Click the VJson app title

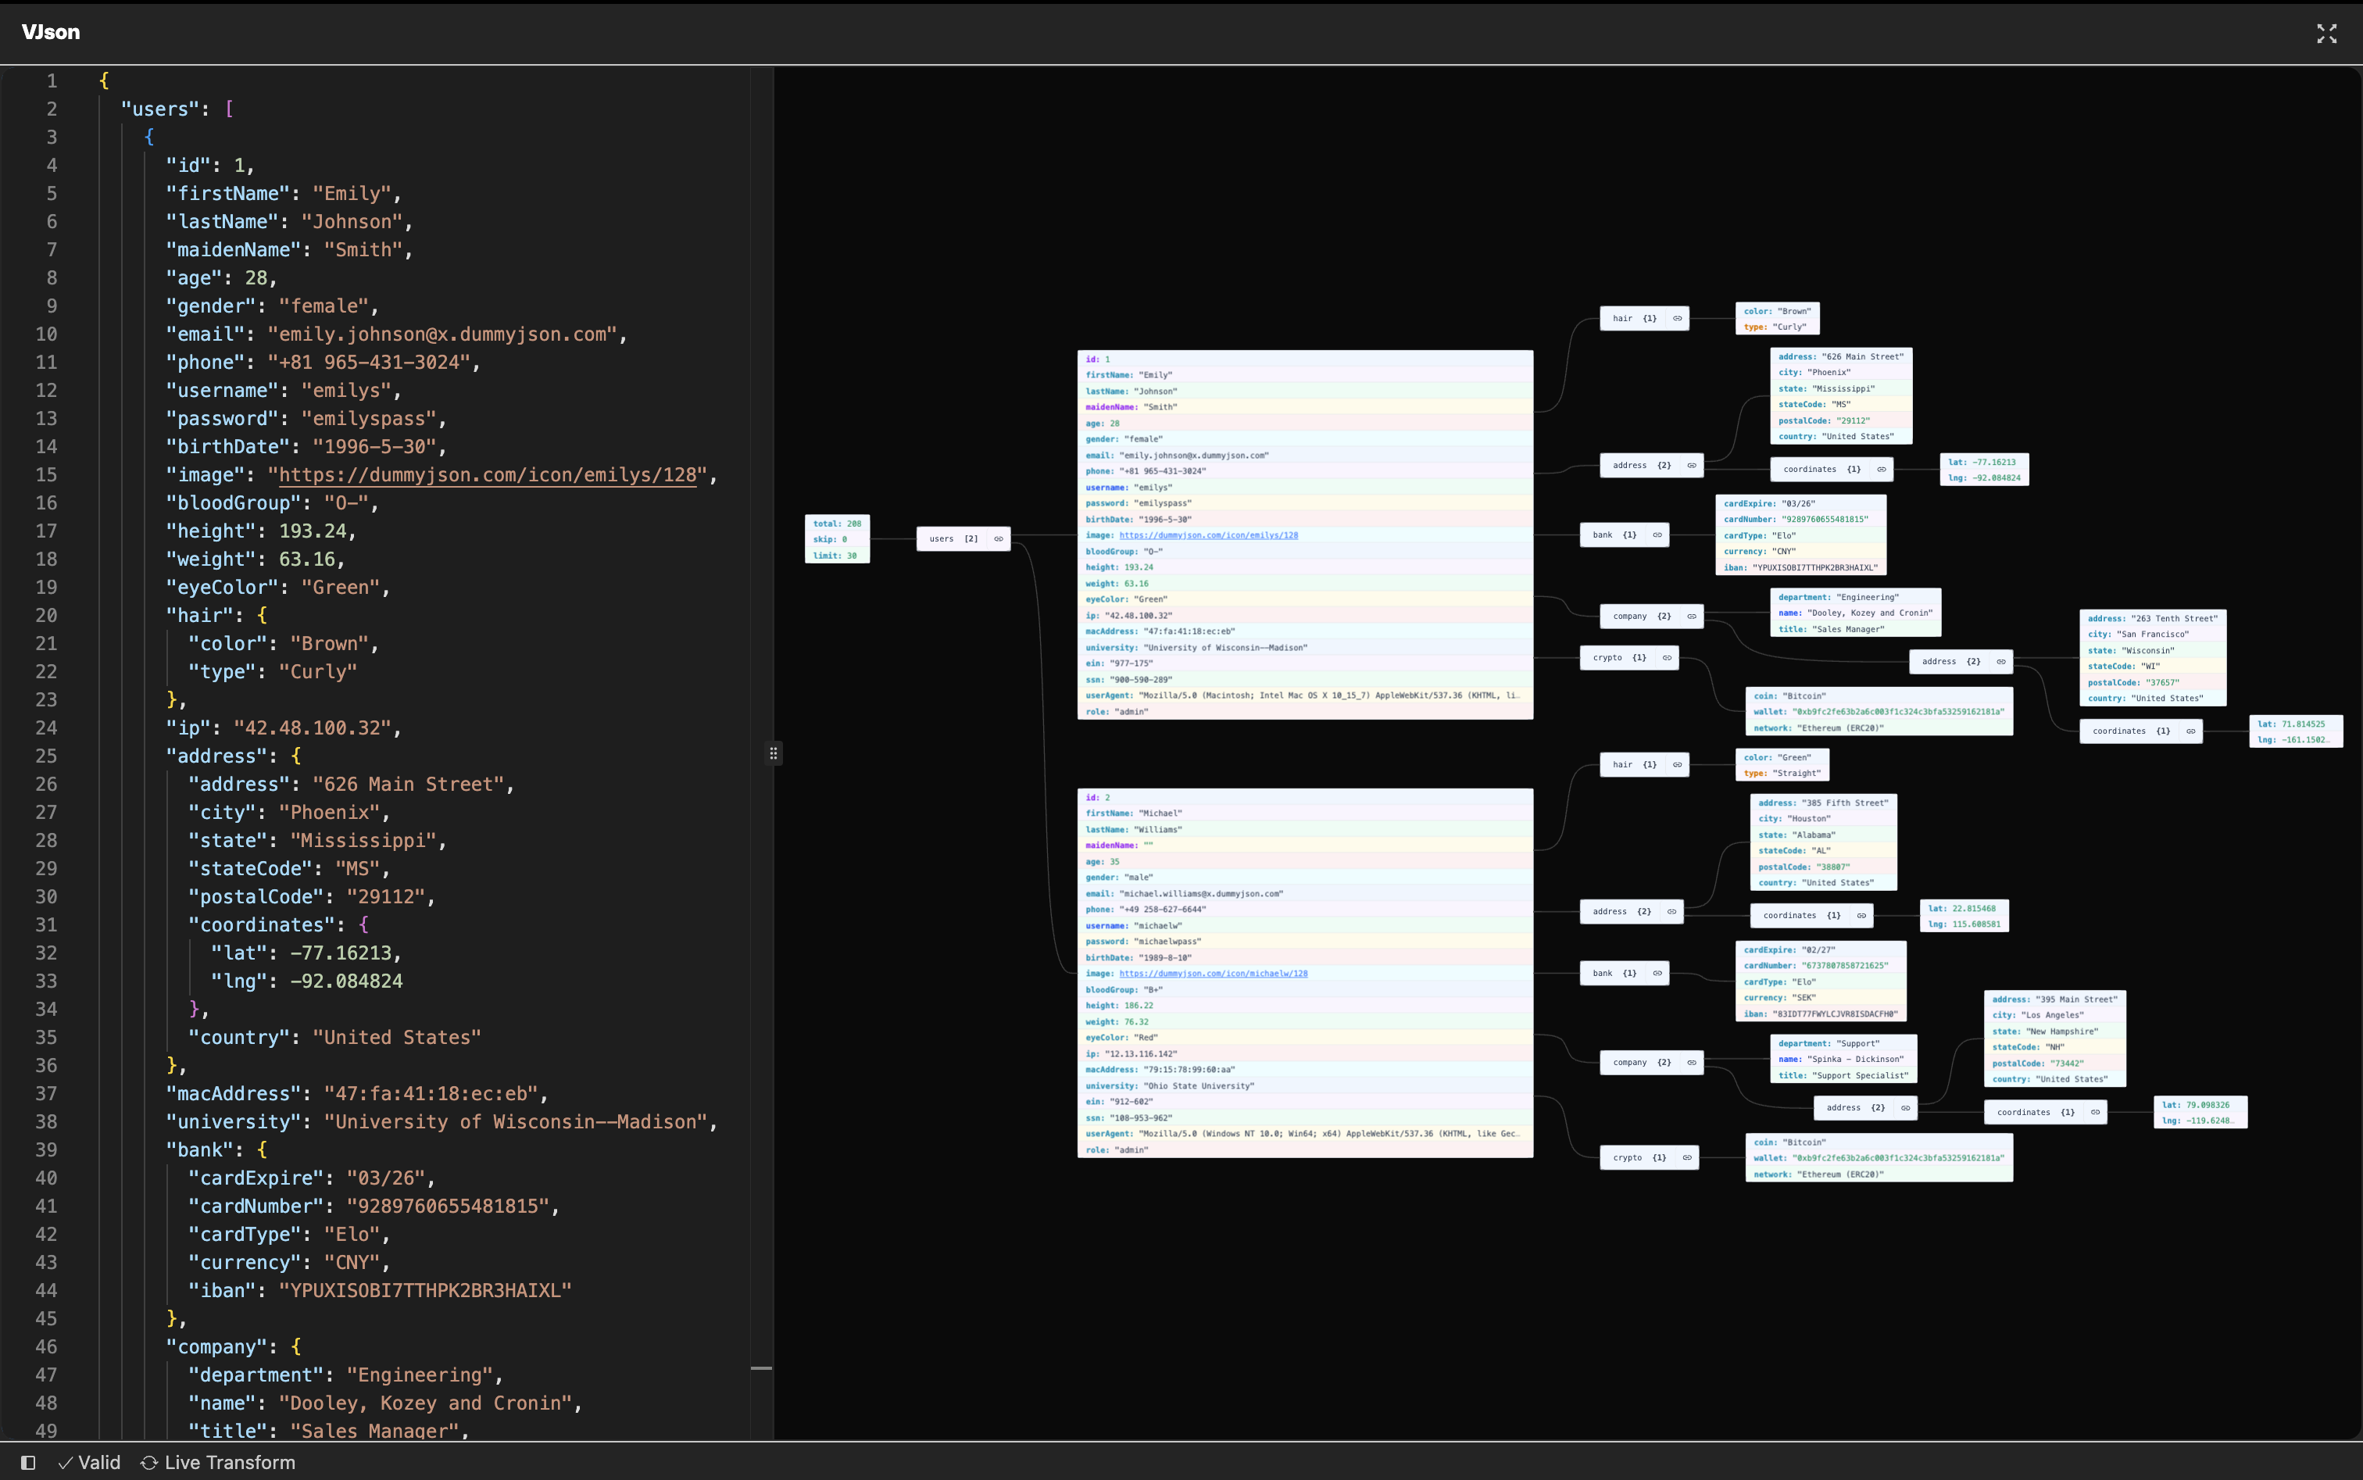click(51, 32)
